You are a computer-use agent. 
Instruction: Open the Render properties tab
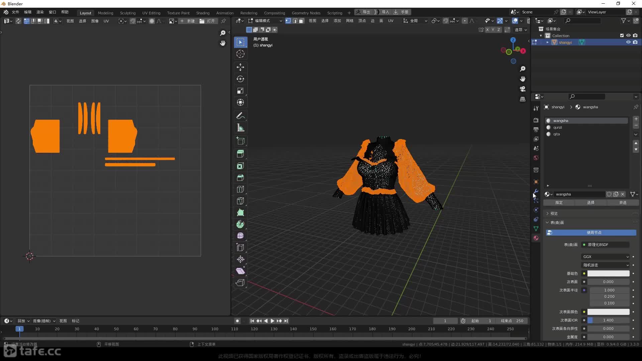tap(536, 120)
